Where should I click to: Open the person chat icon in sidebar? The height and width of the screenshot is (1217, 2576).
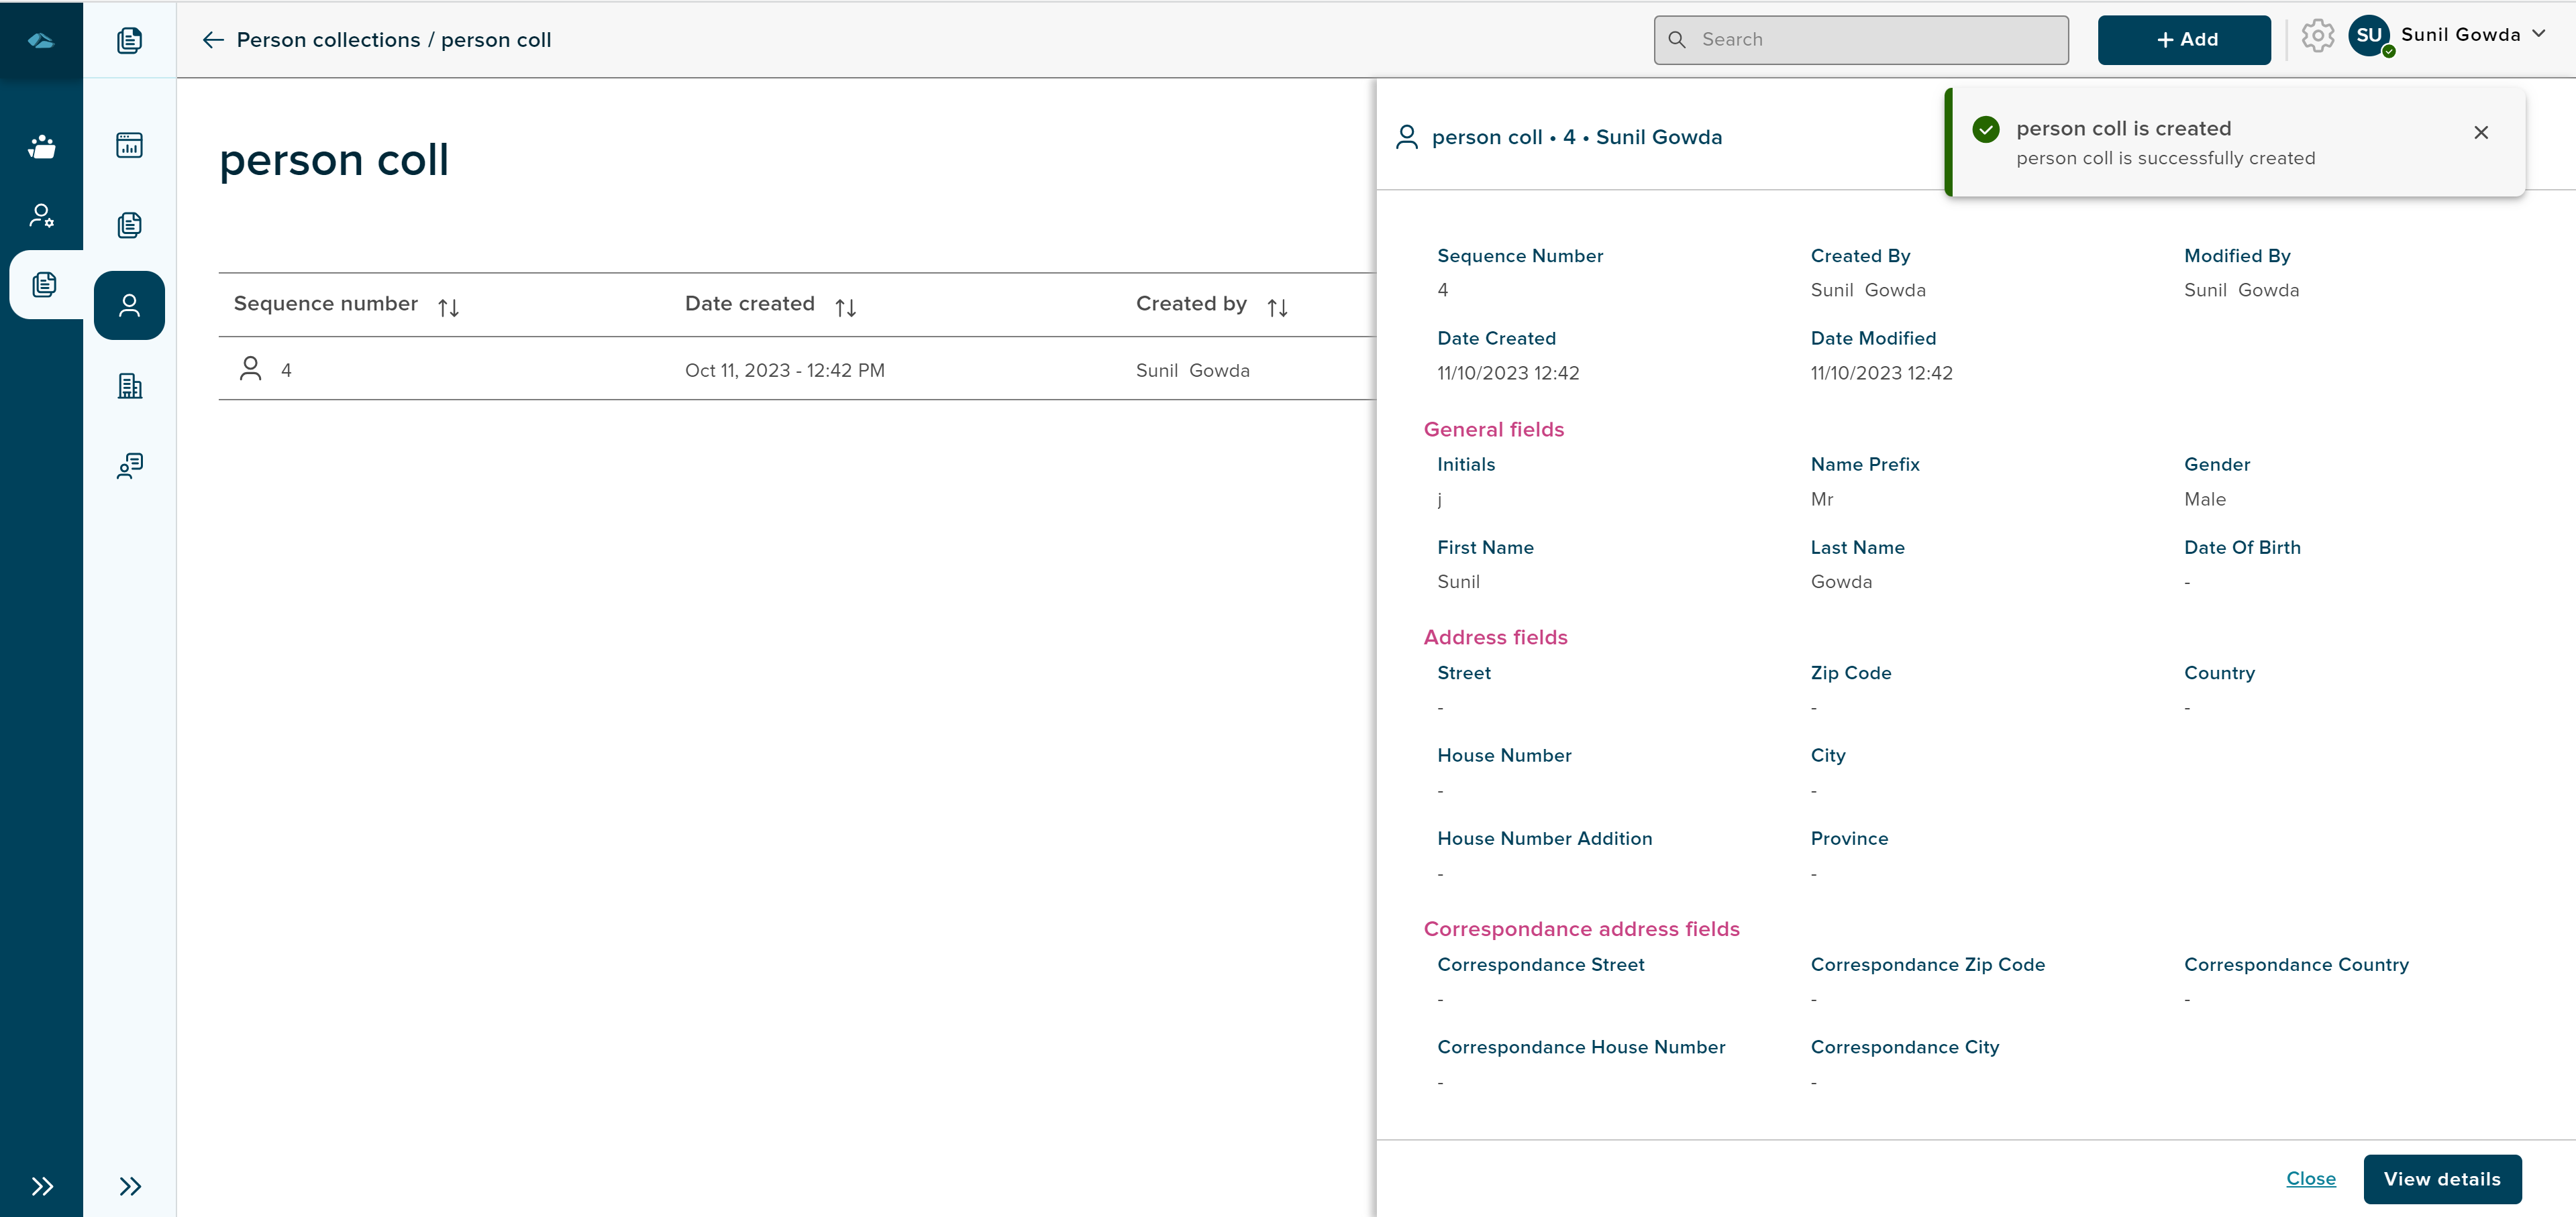click(x=129, y=465)
